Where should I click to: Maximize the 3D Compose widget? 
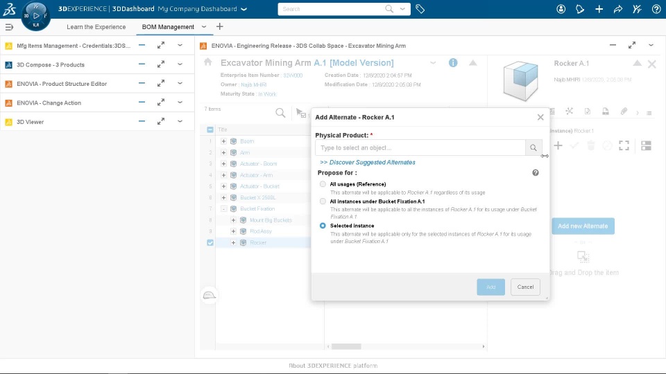click(160, 64)
